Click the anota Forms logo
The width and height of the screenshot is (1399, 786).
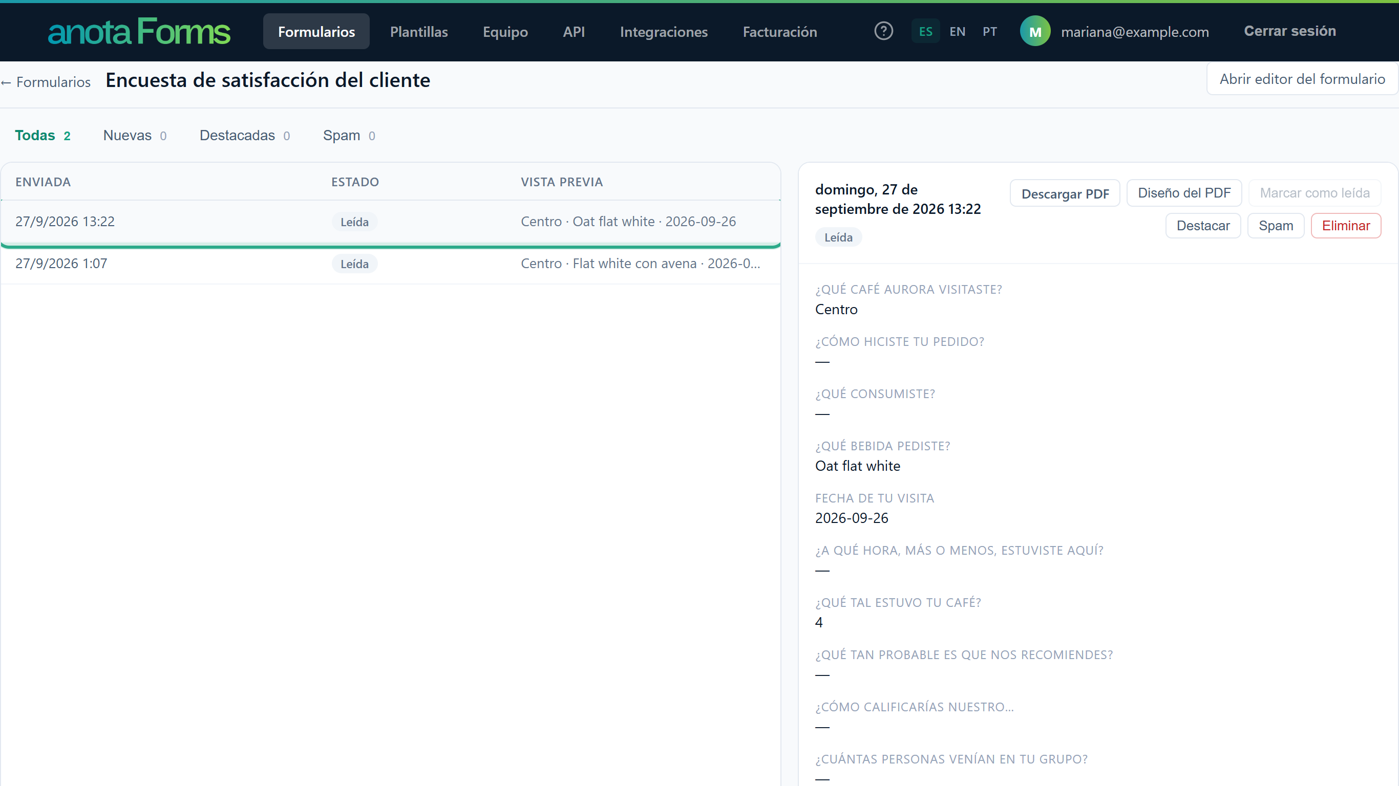(x=139, y=32)
